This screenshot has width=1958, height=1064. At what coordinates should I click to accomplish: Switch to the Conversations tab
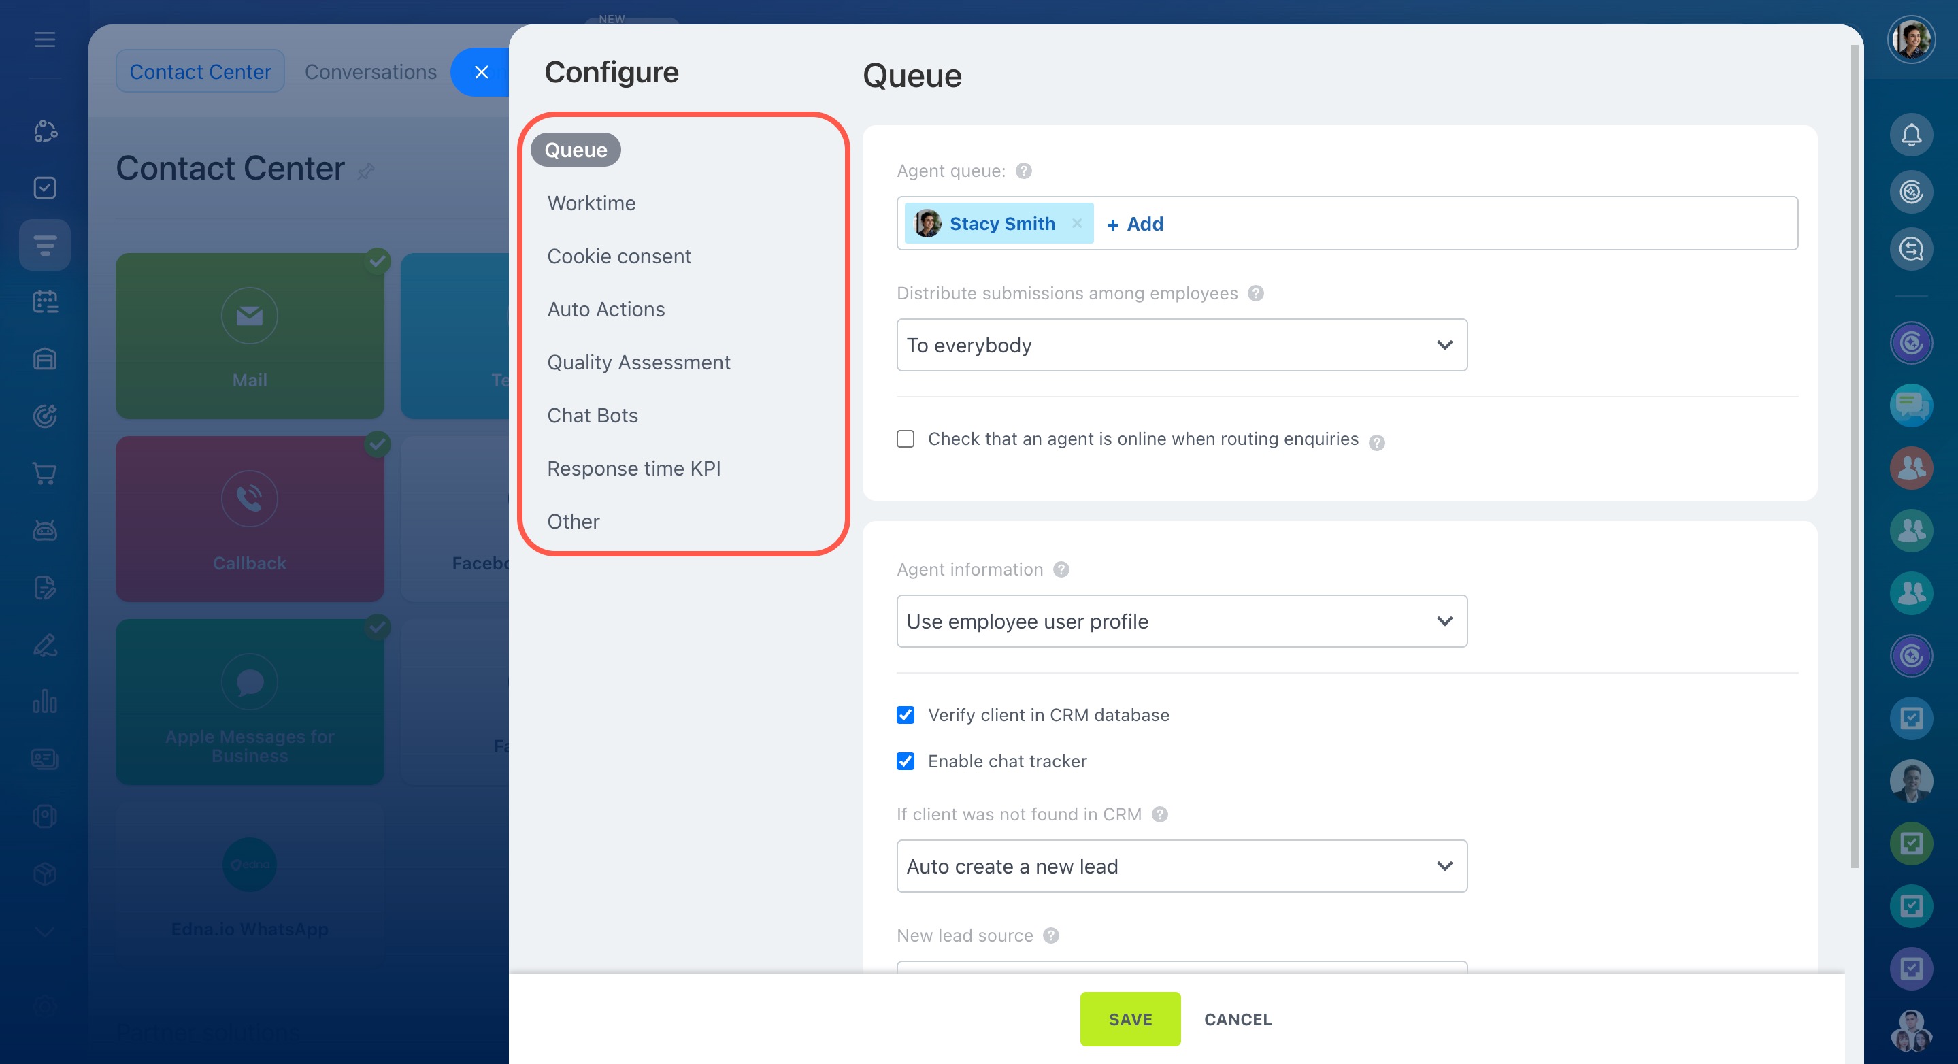pos(370,71)
